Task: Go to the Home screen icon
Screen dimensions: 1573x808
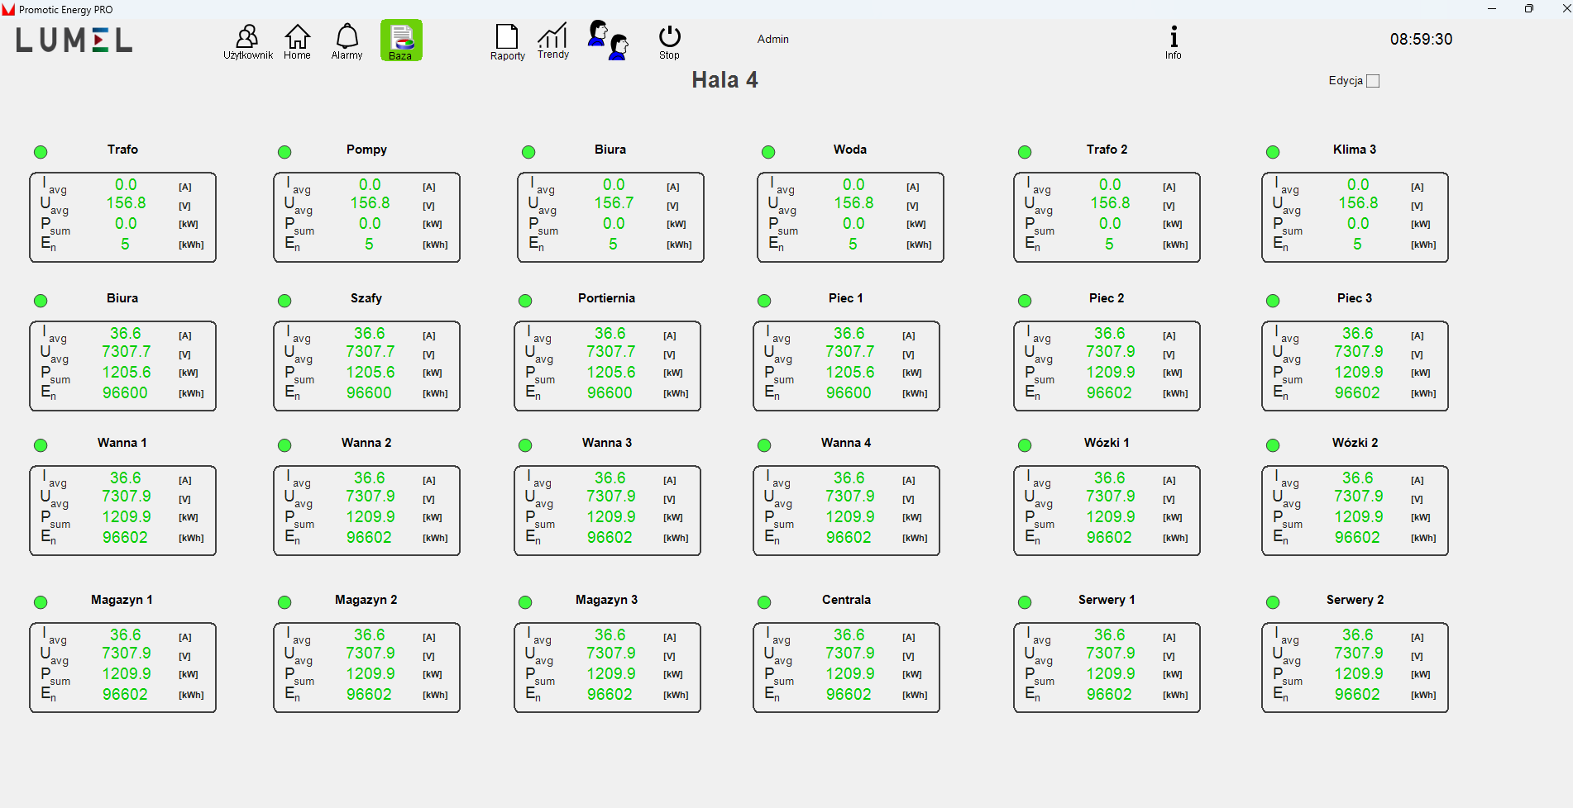Action: (x=297, y=41)
